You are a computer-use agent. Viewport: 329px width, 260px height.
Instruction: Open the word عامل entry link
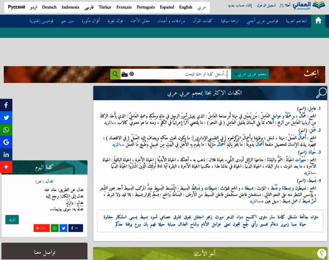(x=312, y=109)
